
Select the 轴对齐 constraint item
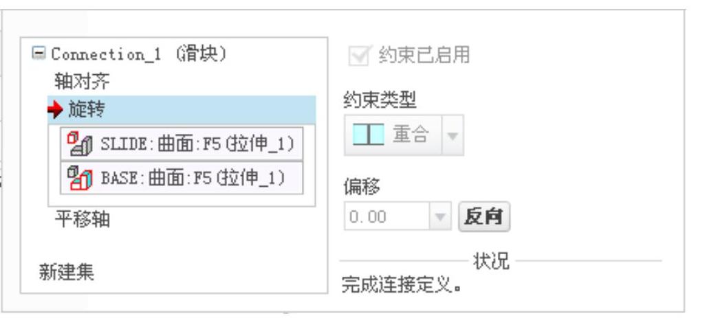point(82,82)
